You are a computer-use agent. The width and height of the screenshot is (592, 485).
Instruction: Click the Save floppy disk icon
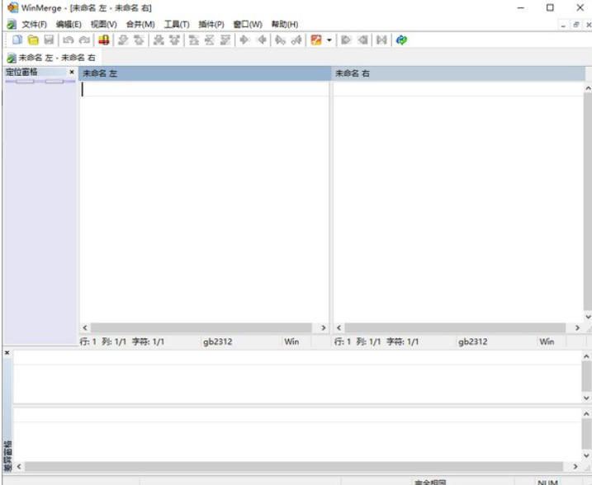pos(49,40)
